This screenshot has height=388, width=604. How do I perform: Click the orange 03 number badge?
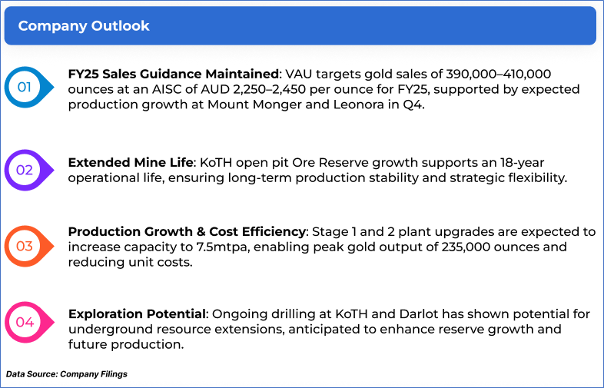point(25,246)
